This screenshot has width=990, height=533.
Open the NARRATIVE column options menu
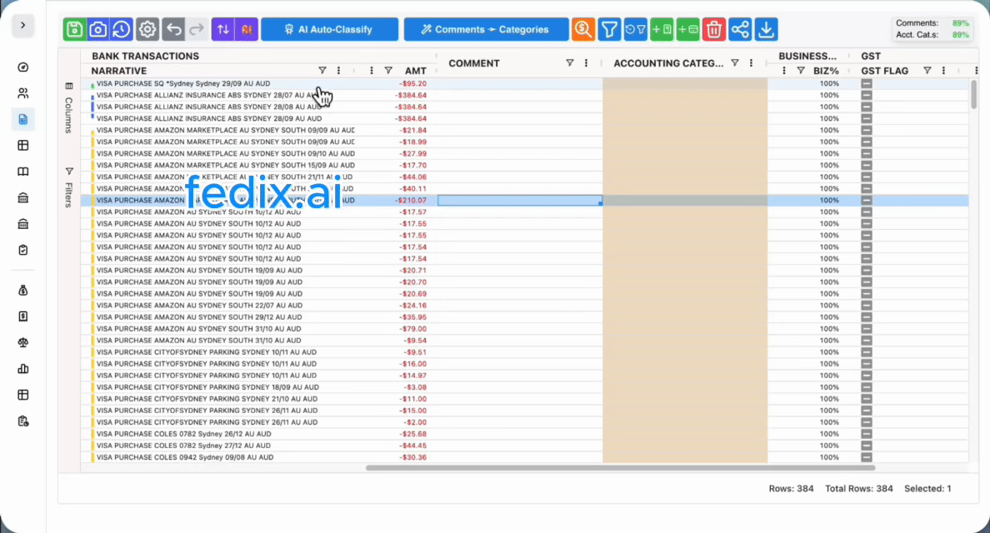337,71
